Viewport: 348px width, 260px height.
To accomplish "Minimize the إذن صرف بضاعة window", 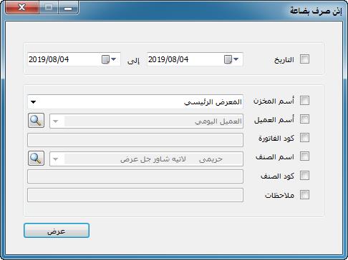I will 68,8.
